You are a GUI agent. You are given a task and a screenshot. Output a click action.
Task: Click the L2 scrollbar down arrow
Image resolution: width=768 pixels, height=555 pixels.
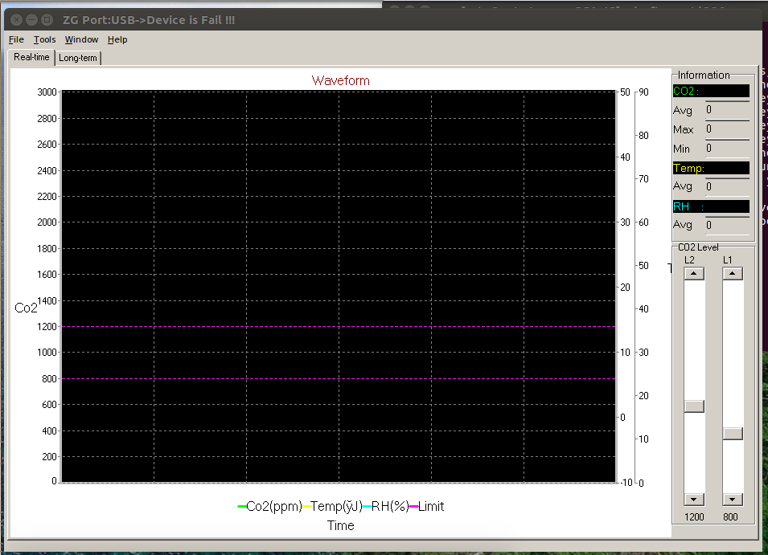(x=693, y=500)
